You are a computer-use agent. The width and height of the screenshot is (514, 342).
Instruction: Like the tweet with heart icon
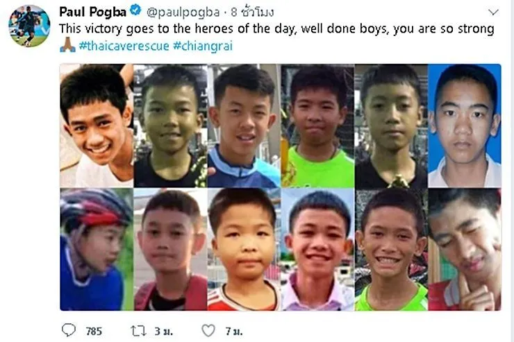pos(208,330)
